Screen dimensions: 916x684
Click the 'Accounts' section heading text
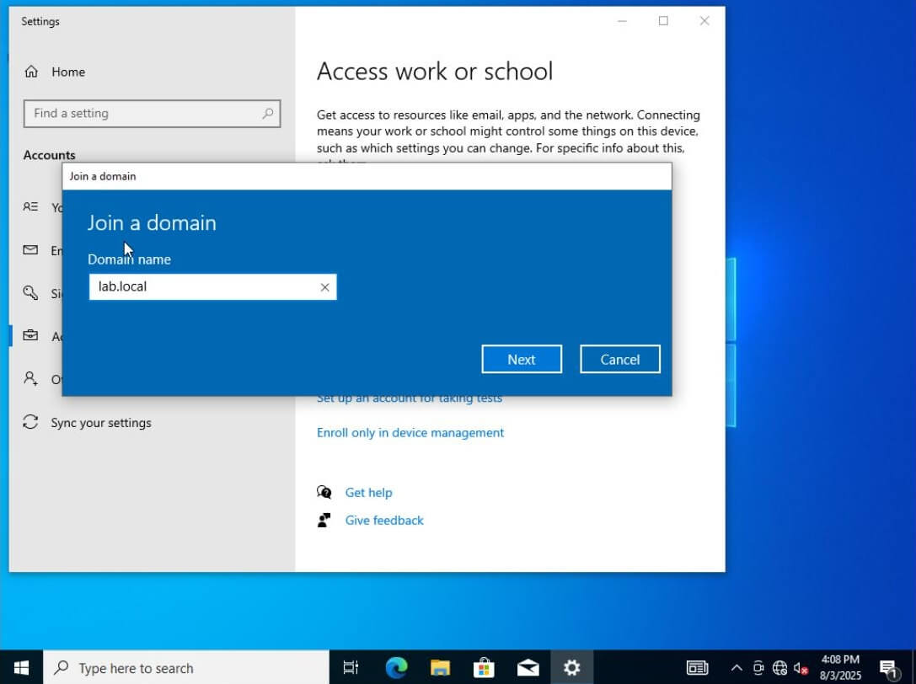tap(49, 155)
